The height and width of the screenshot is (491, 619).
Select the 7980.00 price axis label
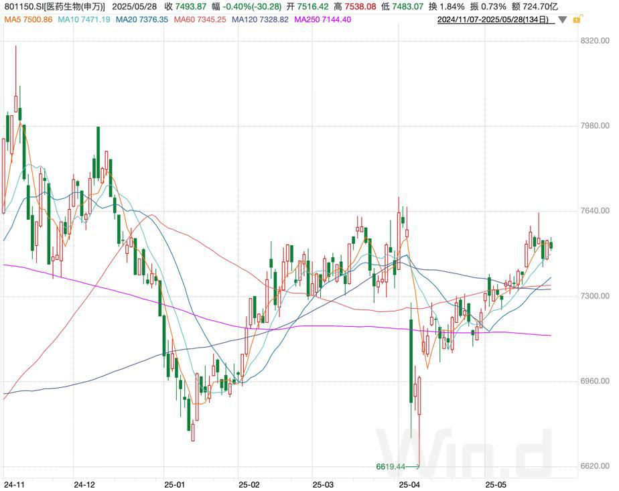pos(595,125)
